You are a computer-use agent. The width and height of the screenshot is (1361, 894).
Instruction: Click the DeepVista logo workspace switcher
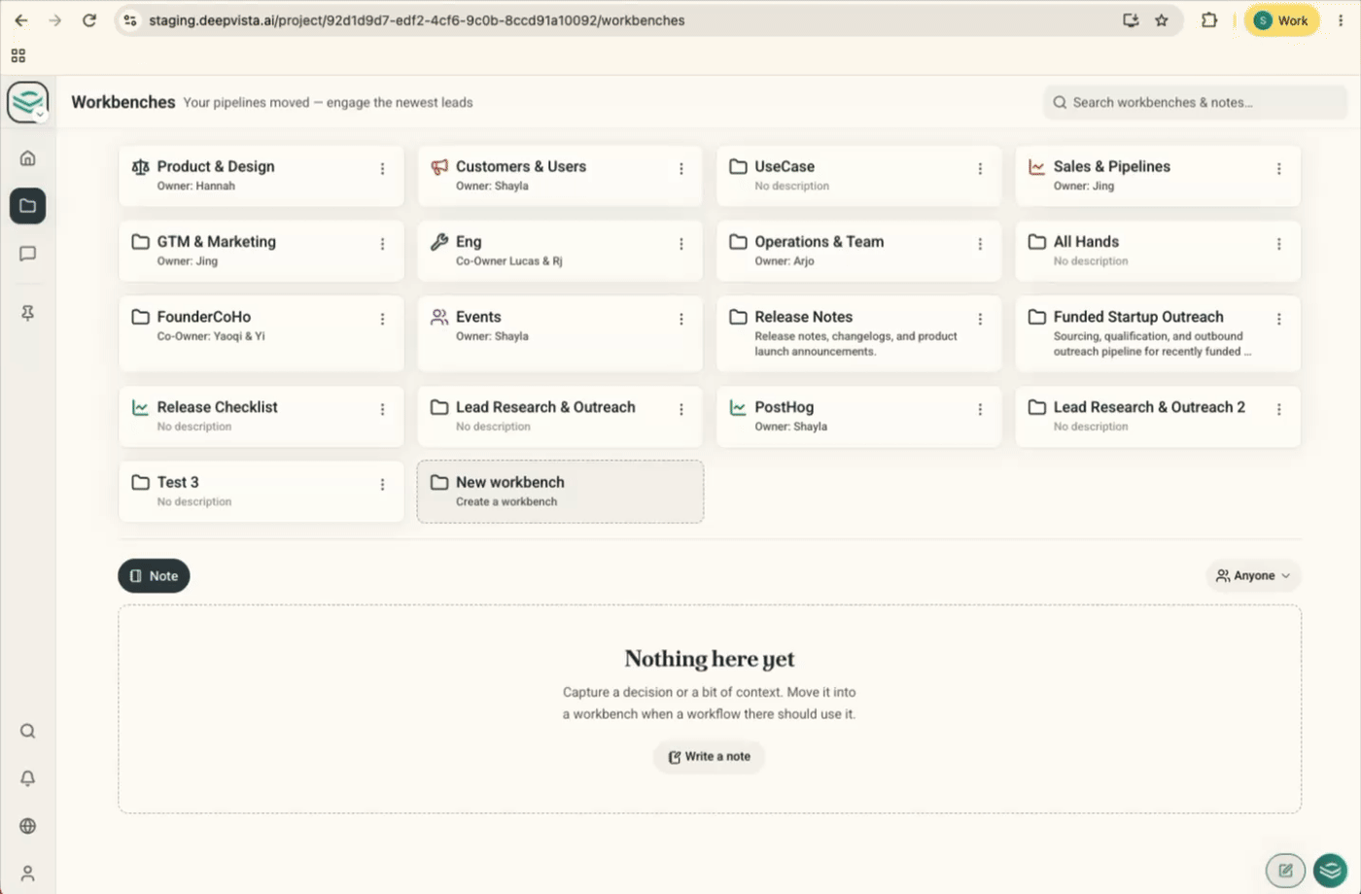click(27, 102)
